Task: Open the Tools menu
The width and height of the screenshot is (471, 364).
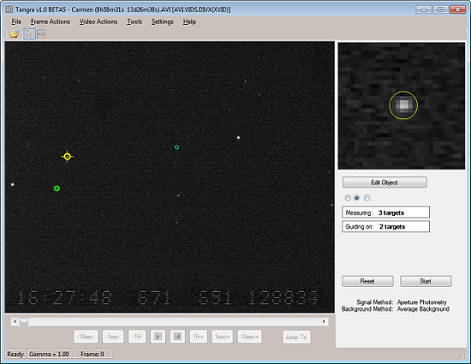Action: (134, 21)
